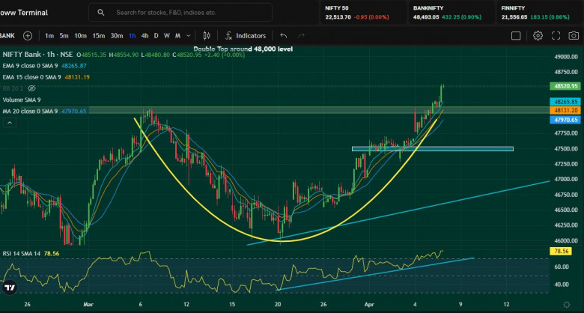The height and width of the screenshot is (313, 584).
Task: Select the 15m timeframe
Action: [99, 36]
